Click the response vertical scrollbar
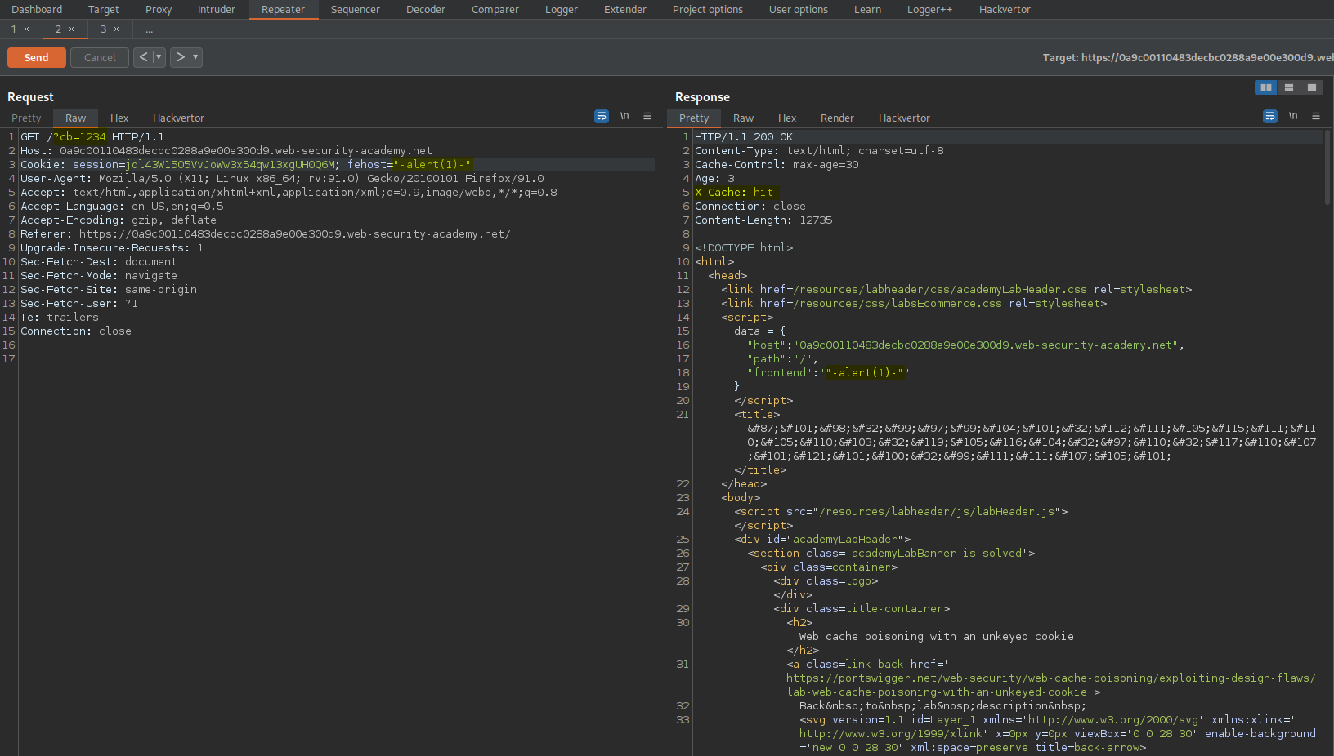This screenshot has height=756, width=1334. click(1327, 167)
